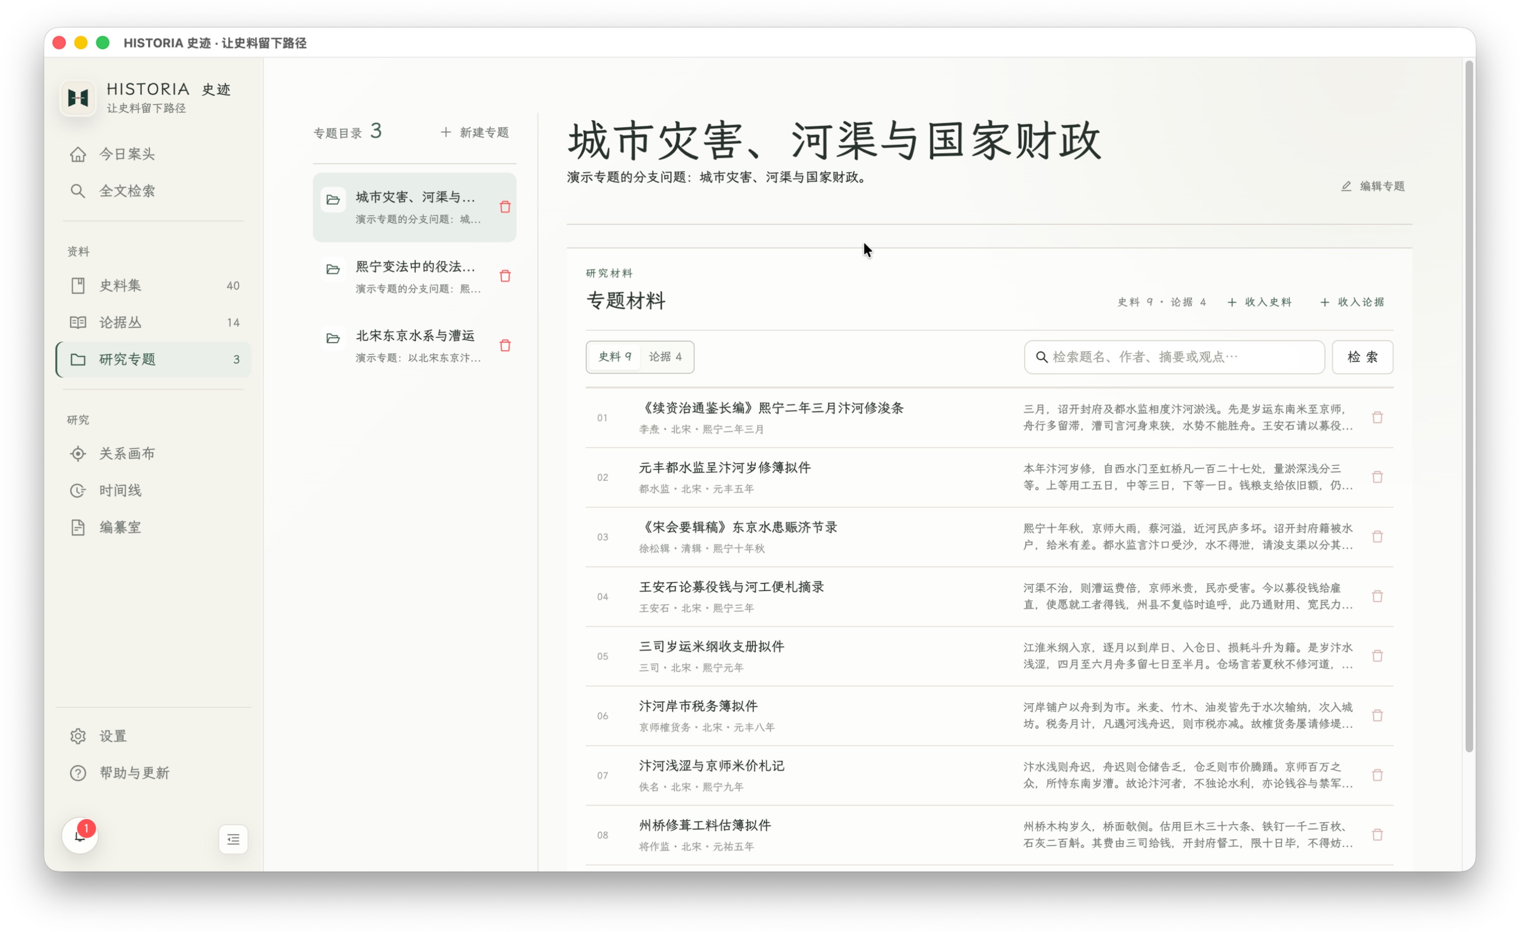Open 帮助与更新
This screenshot has height=932, width=1520.
(x=153, y=773)
